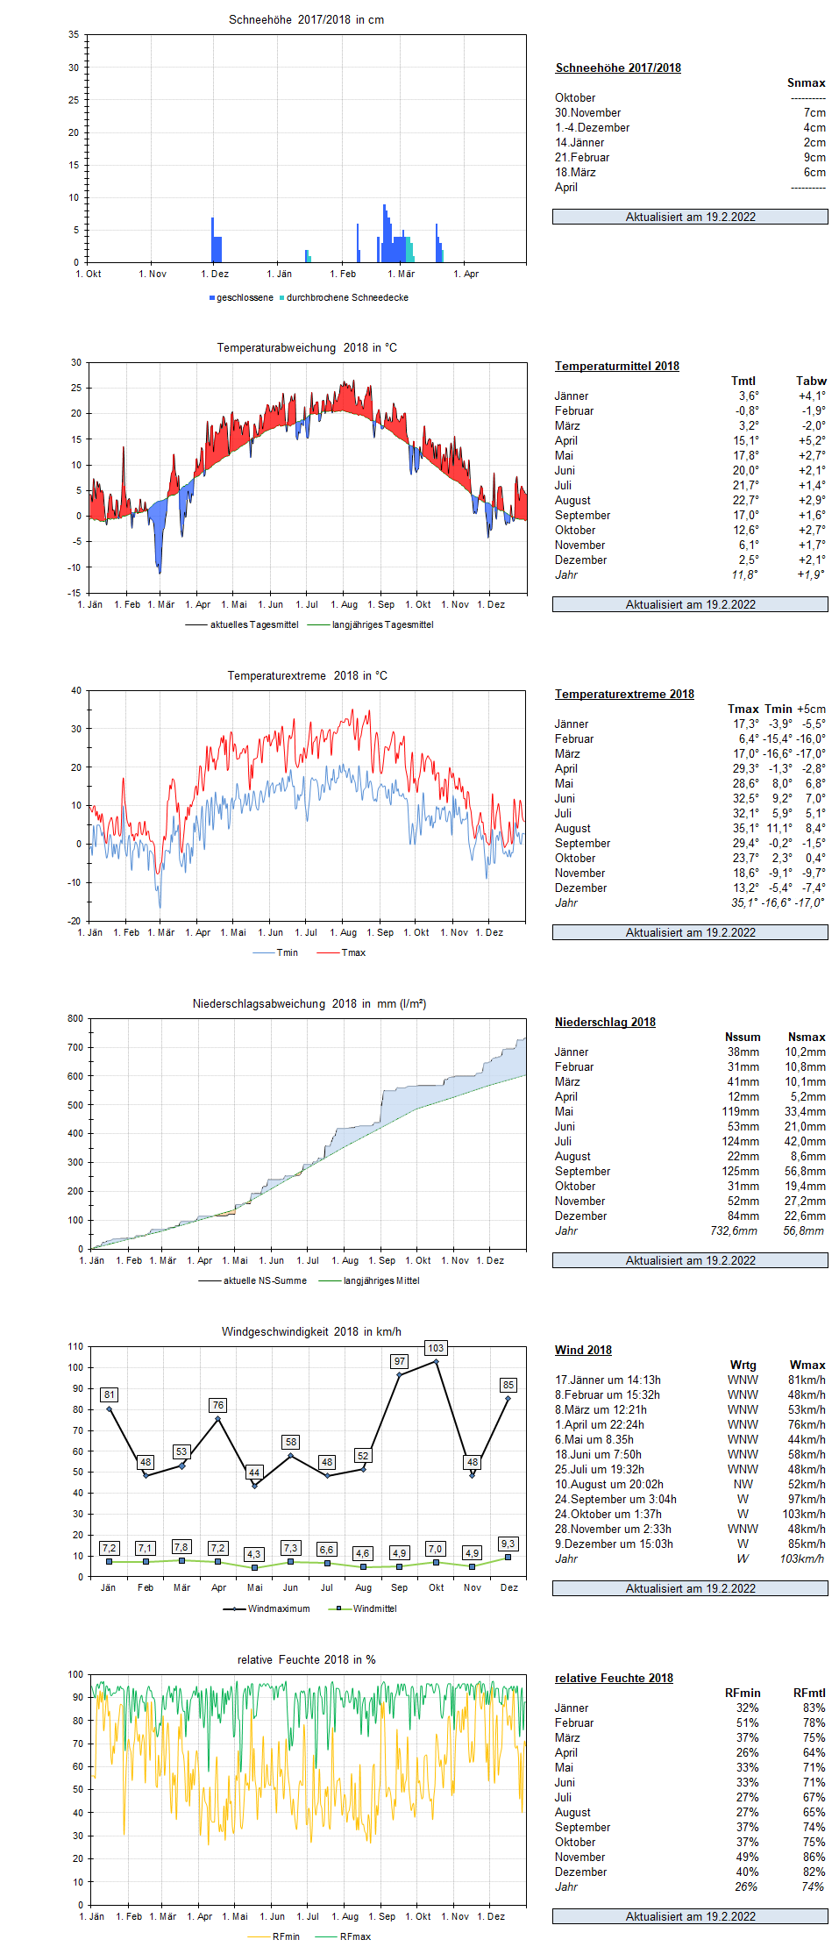This screenshot has width=839, height=1954.
Task: Click the 'Temperaturextreme 2018 in °C' chart title
Action: [x=307, y=675]
